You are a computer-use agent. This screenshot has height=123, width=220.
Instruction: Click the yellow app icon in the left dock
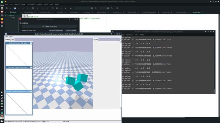(2, 19)
